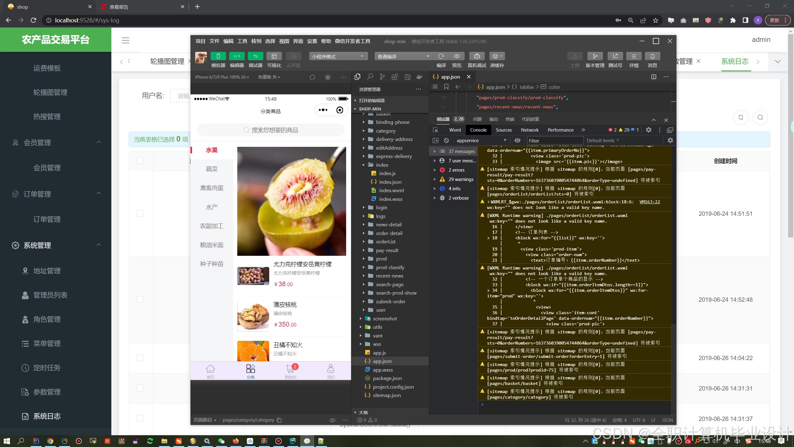Click the clear console icon
The height and width of the screenshot is (447, 794).
coord(446,141)
